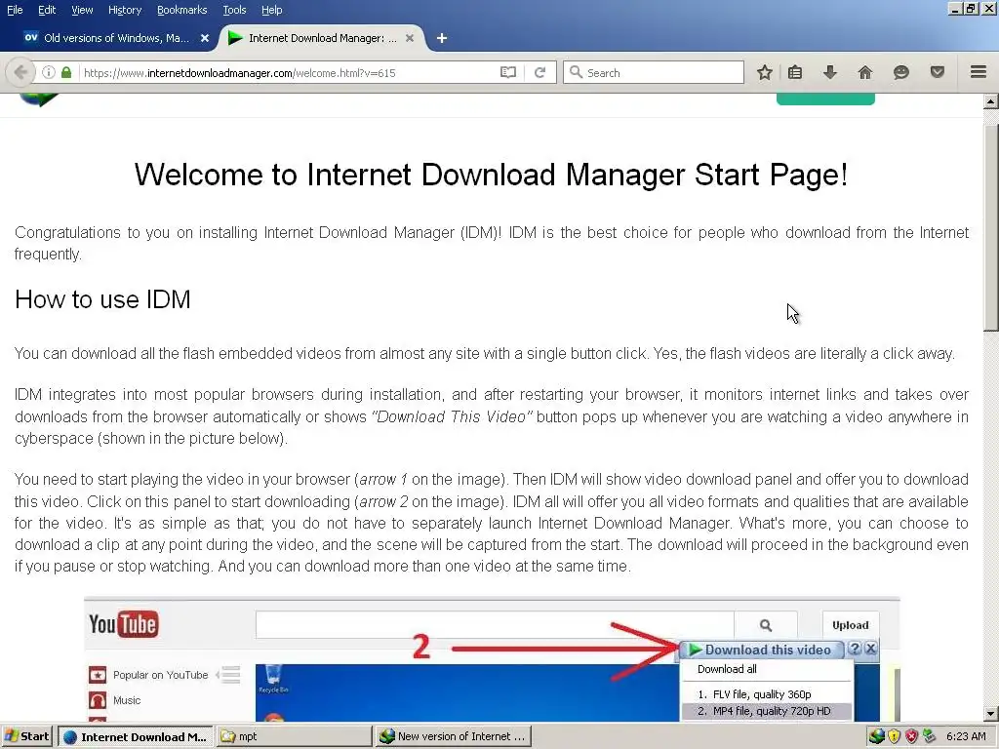Image resolution: width=999 pixels, height=749 pixels.
Task: Click scrollbar down arrow
Action: tap(991, 714)
